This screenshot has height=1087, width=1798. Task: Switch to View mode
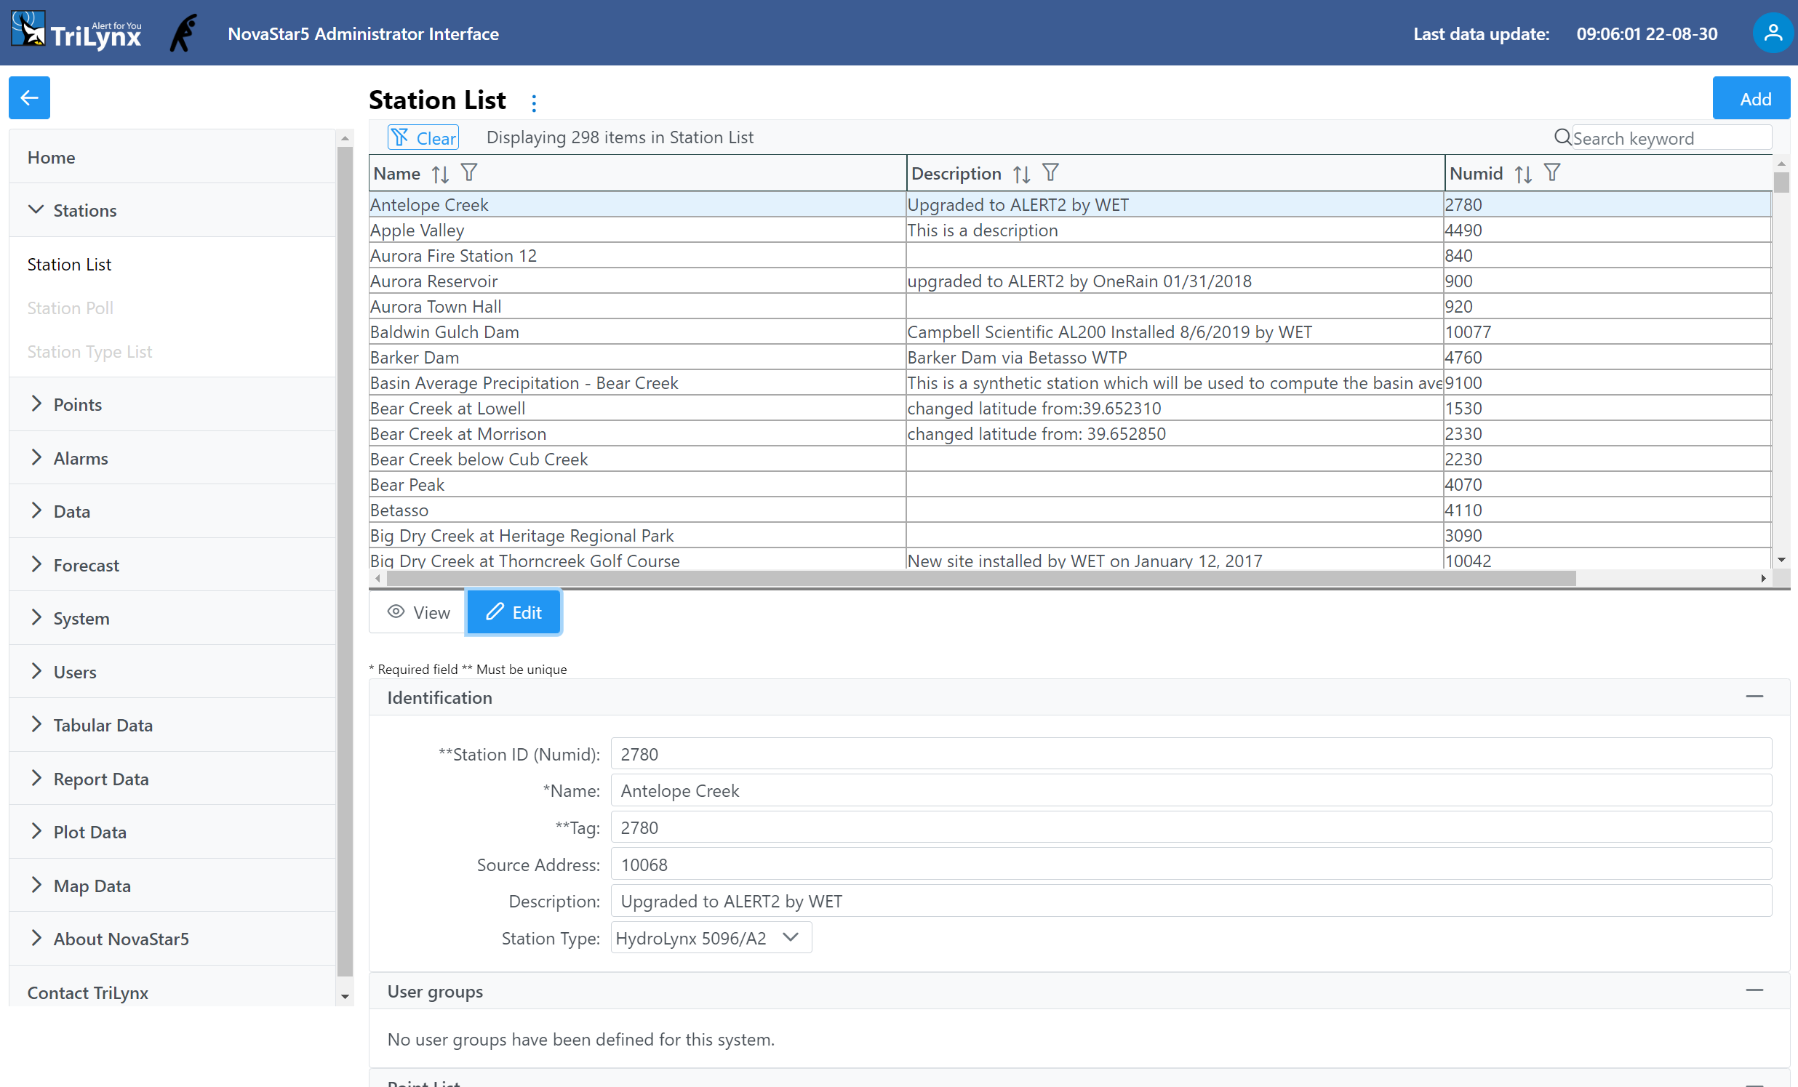[418, 612]
